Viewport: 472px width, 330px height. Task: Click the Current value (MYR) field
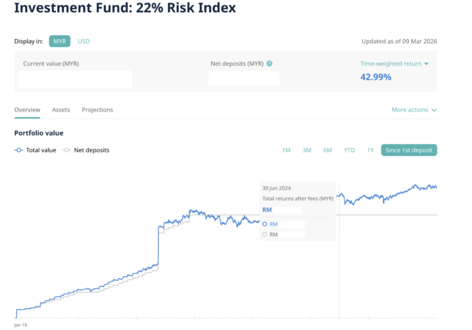(75, 79)
